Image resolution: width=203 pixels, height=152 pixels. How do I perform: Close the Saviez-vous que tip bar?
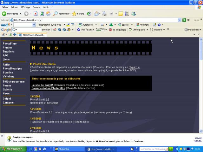click(x=2, y=136)
